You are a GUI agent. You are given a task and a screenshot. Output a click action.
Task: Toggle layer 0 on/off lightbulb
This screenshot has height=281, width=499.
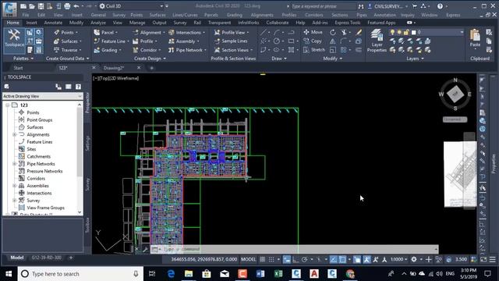(392, 32)
